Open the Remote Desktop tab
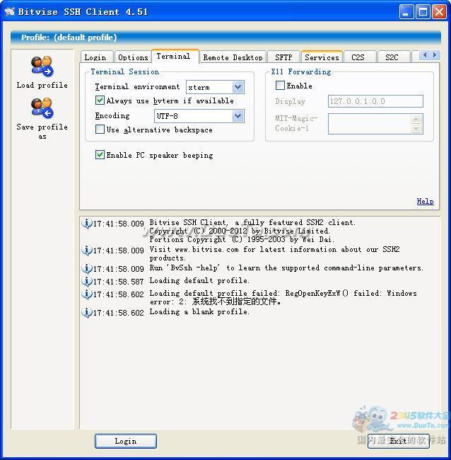 coord(233,57)
